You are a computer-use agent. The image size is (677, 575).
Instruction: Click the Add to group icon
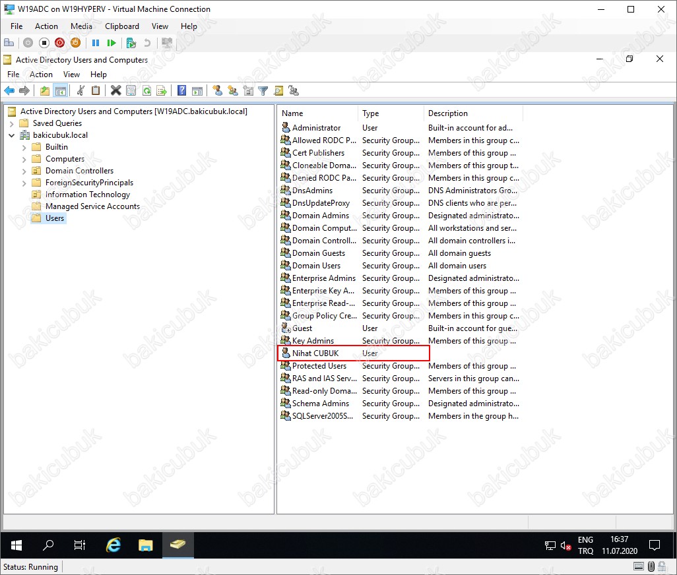[x=294, y=90]
